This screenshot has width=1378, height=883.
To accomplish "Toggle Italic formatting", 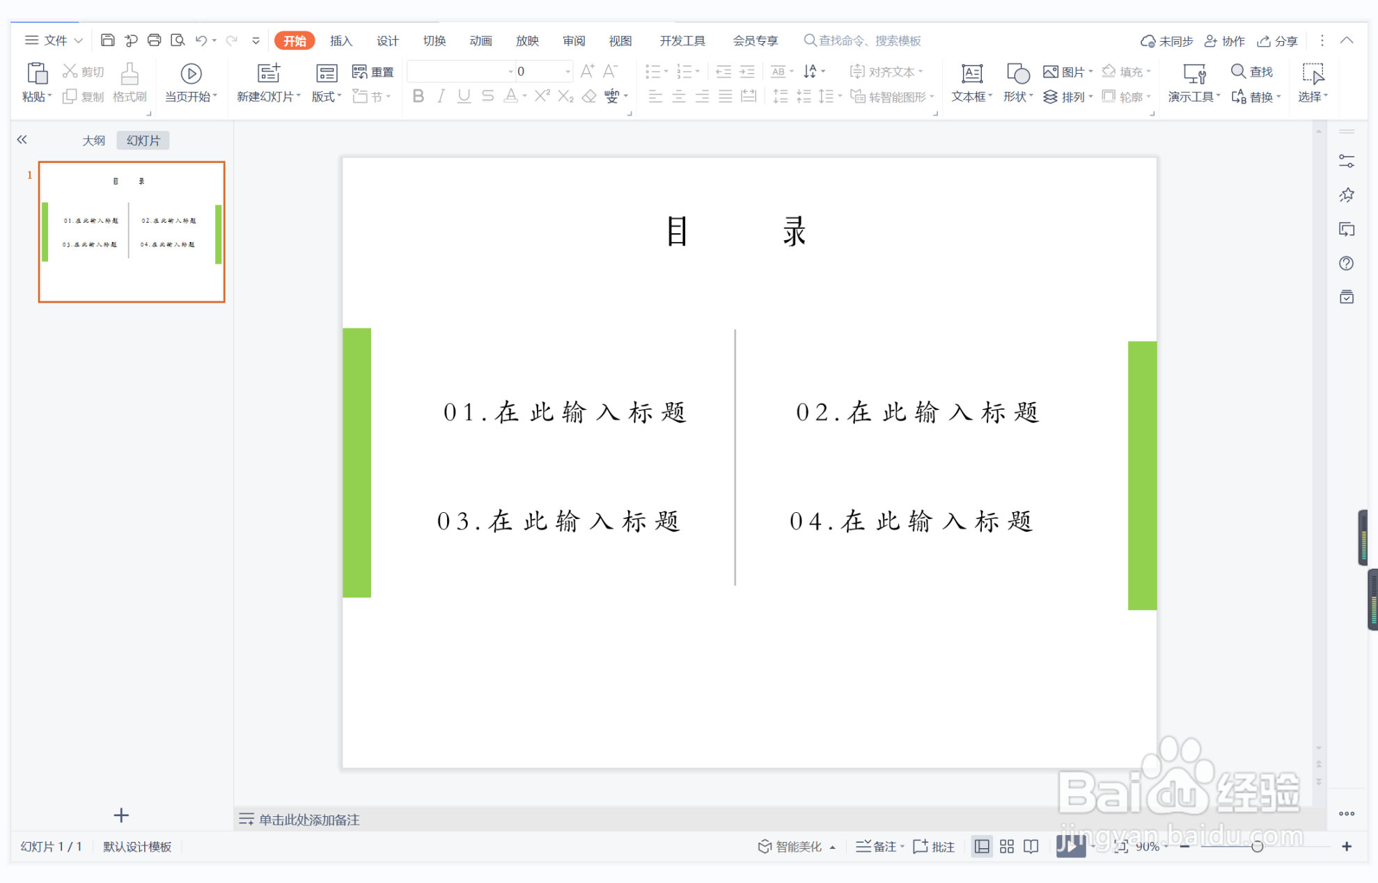I will click(441, 96).
